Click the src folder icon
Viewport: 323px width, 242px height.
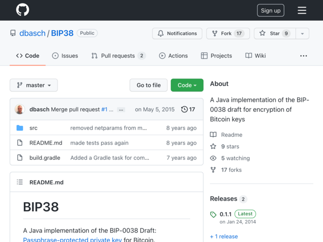click(20, 128)
